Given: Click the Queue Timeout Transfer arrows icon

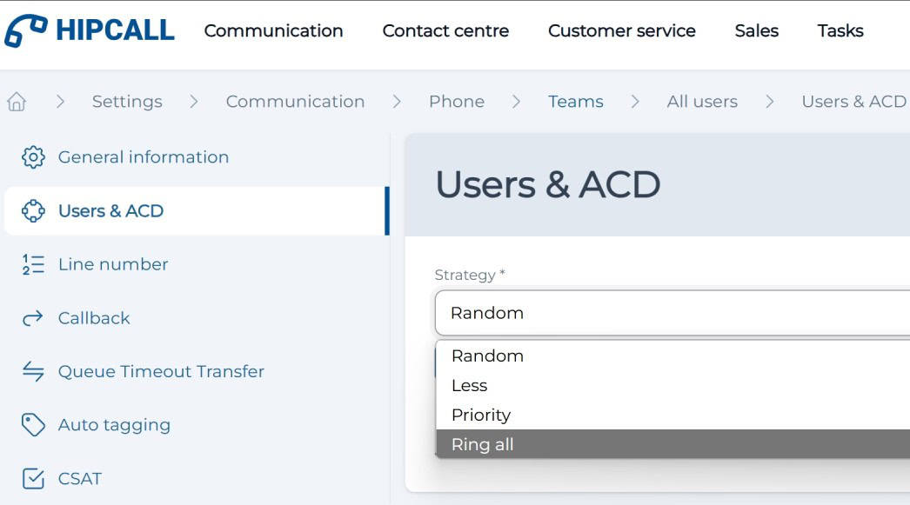Looking at the screenshot, I should (x=33, y=372).
